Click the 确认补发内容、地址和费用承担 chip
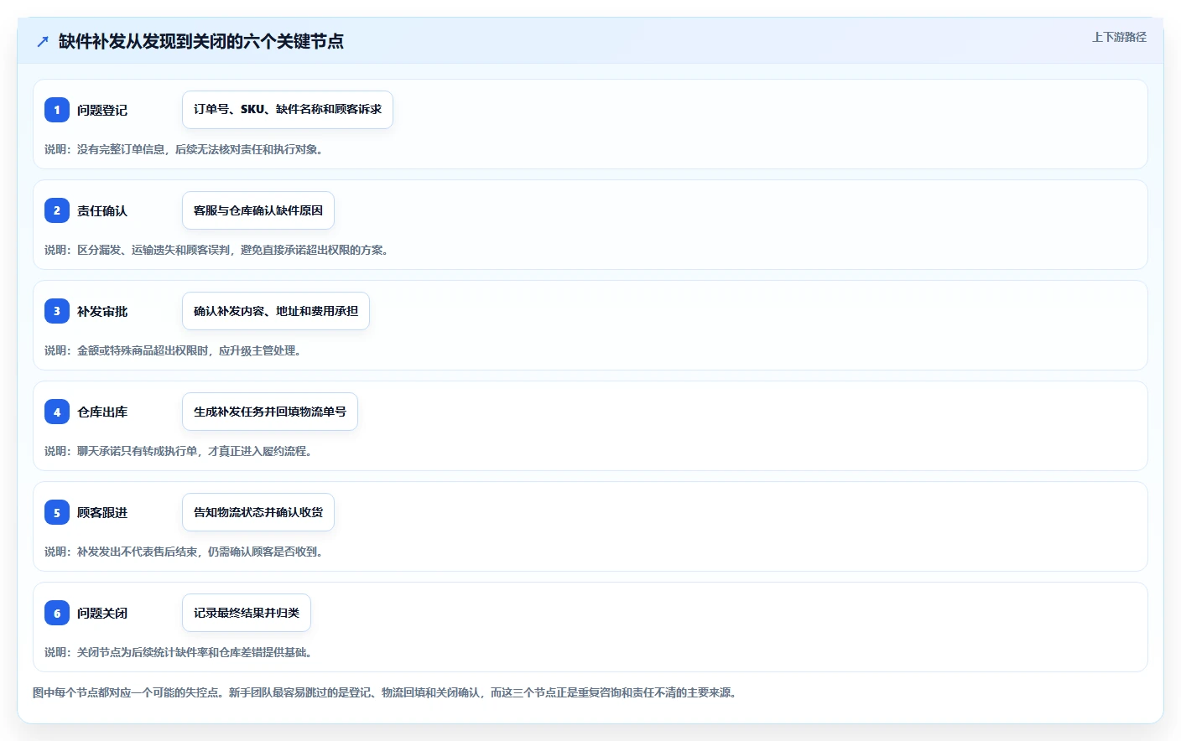Viewport: 1181px width, 741px height. (x=276, y=311)
